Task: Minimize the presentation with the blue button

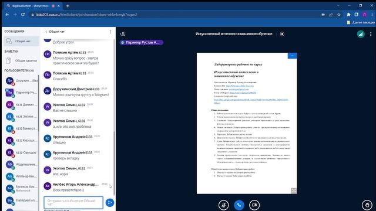Action: pos(292,56)
